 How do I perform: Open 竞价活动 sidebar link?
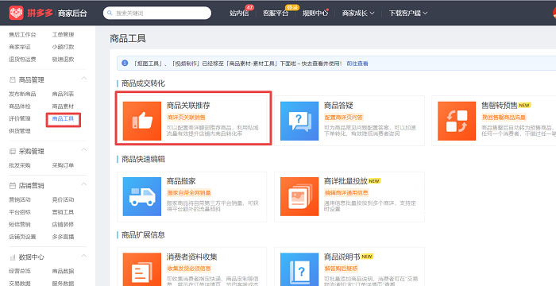tap(63, 199)
